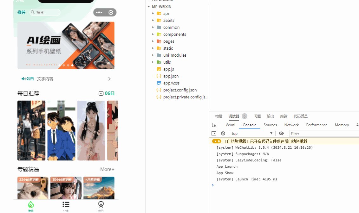Tap the AI绘画 banner image
The width and height of the screenshot is (359, 213).
tap(66, 45)
